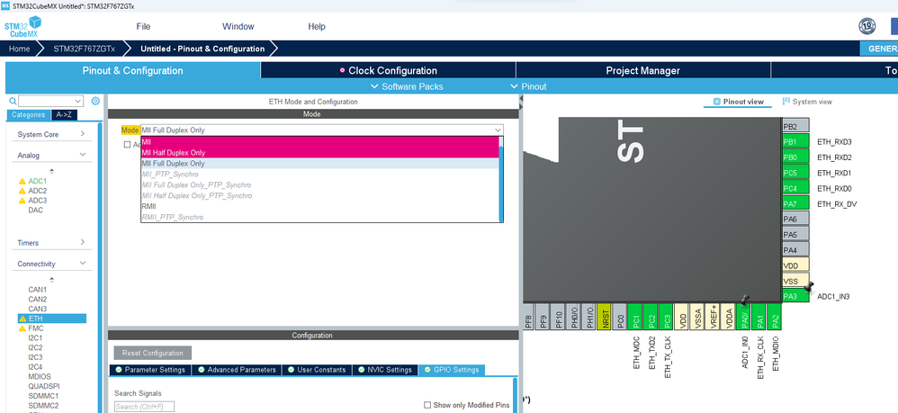This screenshot has width=898, height=413.
Task: Select pin PA3 on the chip
Action: click(x=795, y=296)
